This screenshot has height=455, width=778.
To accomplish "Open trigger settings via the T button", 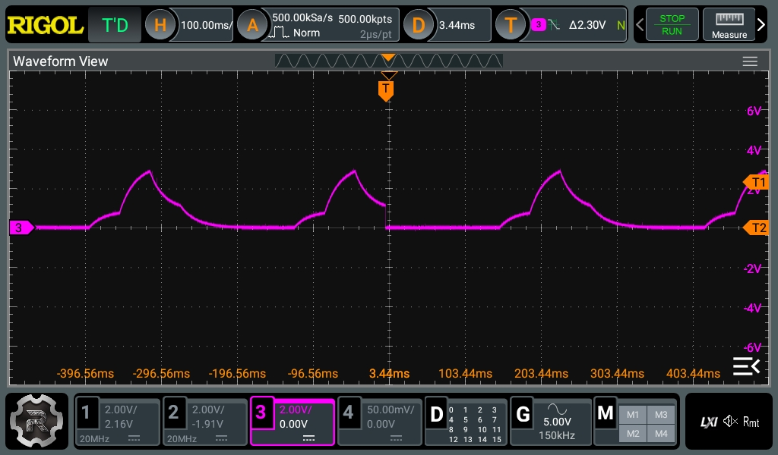I will (511, 24).
